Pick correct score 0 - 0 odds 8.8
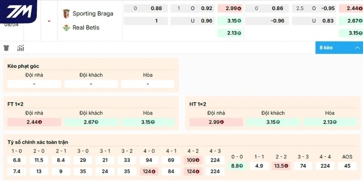The width and height of the screenshot is (363, 181). [237, 166]
